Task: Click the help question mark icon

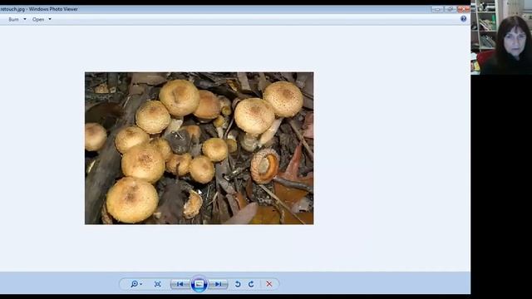Action: click(x=464, y=19)
